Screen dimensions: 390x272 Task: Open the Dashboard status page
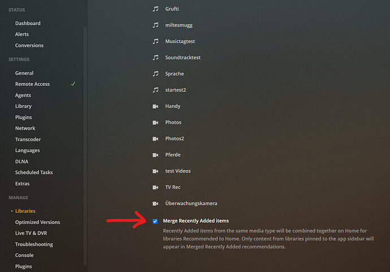tap(28, 23)
